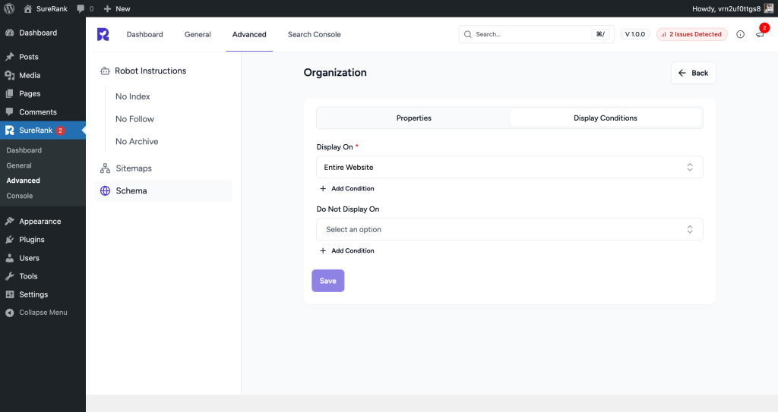Select No Archive settings

tap(137, 141)
